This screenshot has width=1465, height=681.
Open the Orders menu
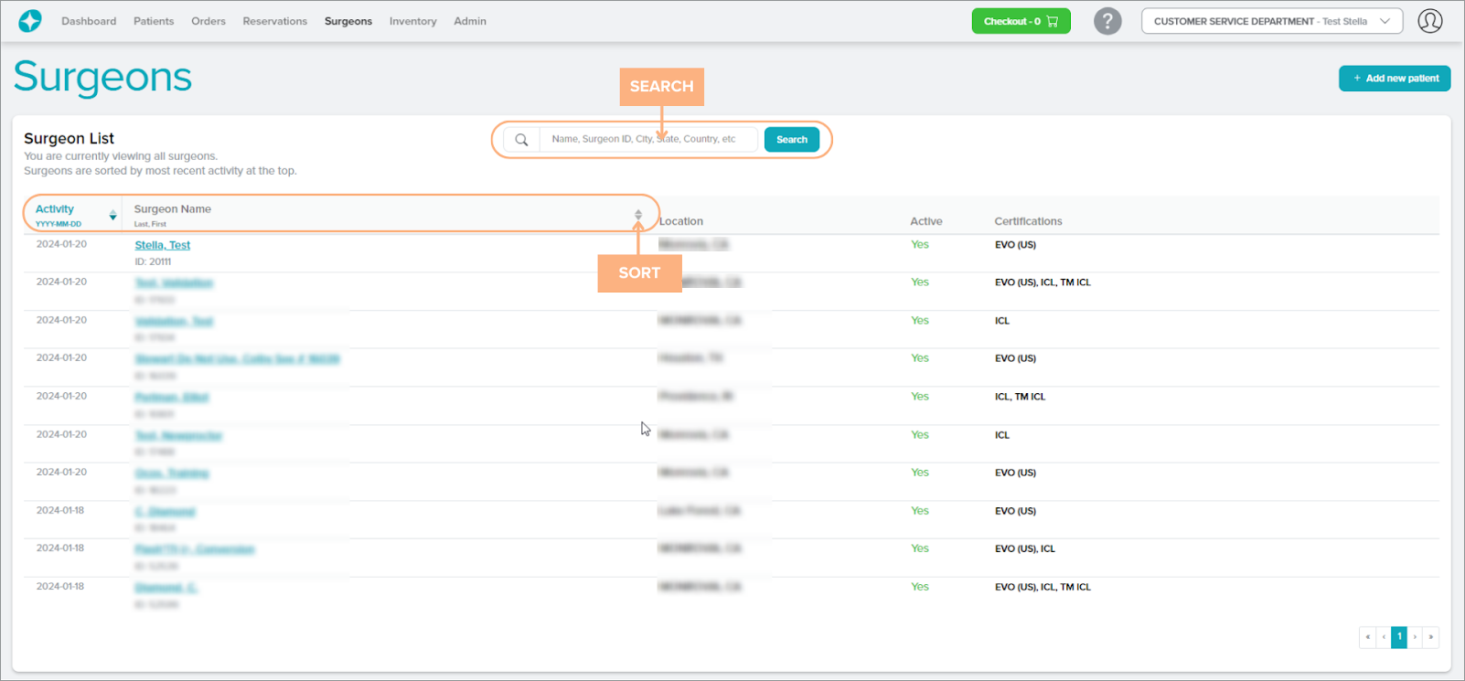click(x=208, y=21)
